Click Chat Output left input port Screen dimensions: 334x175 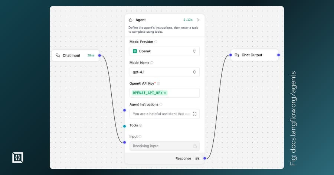pos(230,55)
